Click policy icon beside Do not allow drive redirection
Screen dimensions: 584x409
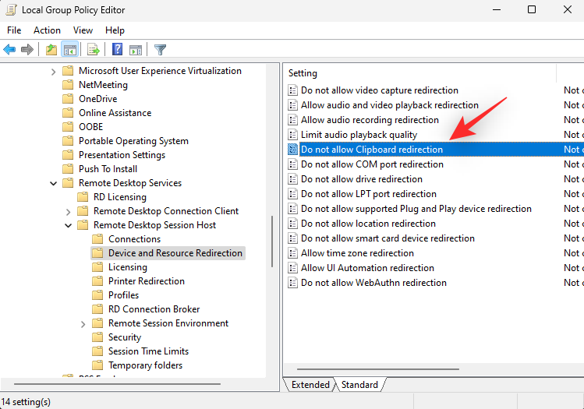point(293,179)
